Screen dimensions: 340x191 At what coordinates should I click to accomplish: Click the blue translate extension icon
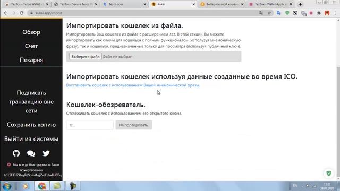click(279, 13)
